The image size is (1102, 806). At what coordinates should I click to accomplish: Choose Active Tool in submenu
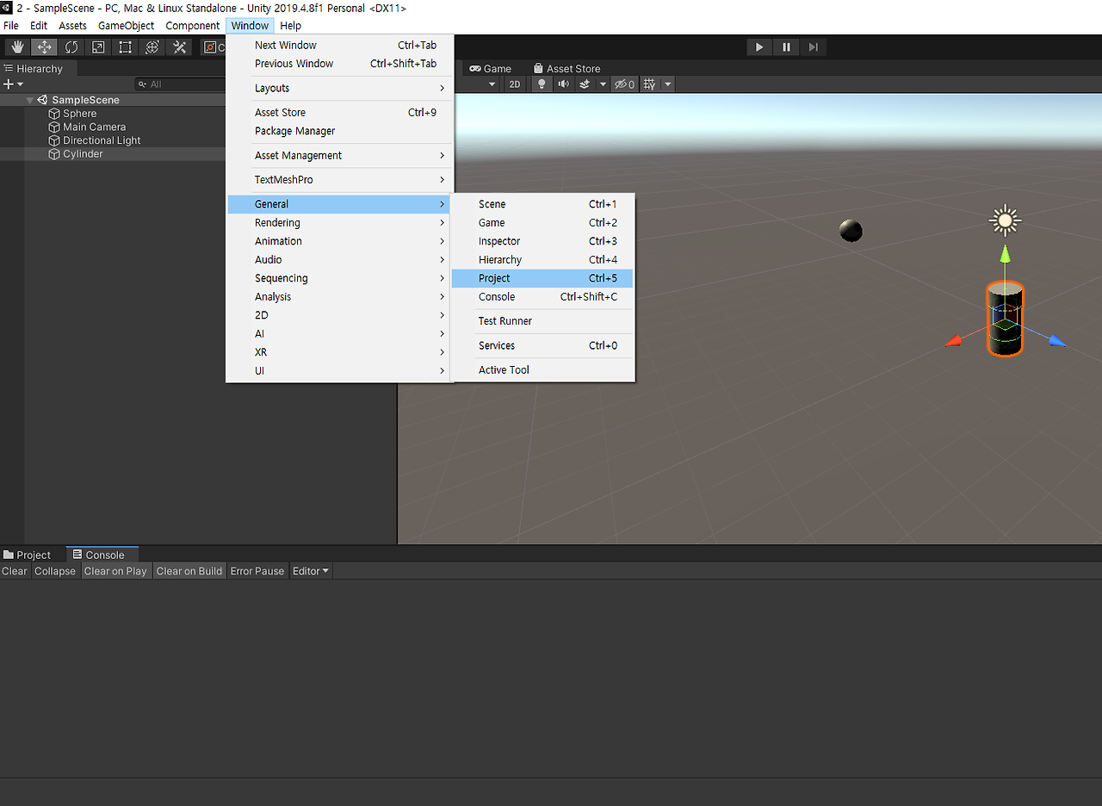click(x=542, y=370)
